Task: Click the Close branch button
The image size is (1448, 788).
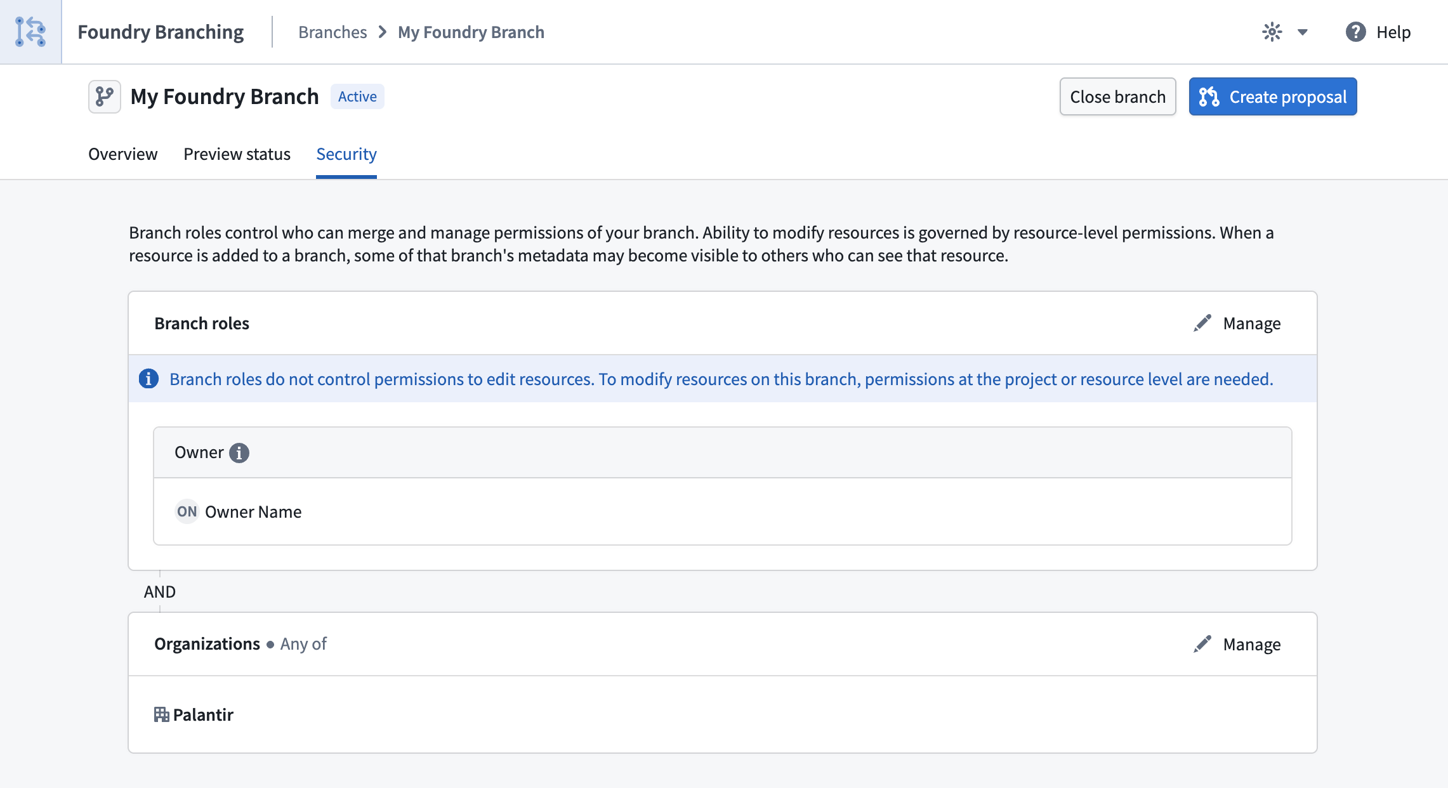Action: pyautogui.click(x=1118, y=96)
